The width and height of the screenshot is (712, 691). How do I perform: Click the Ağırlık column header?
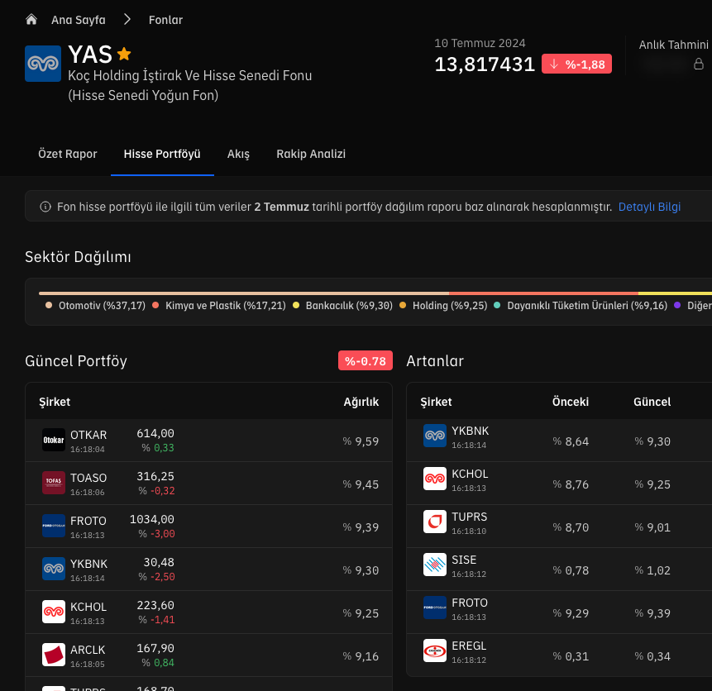pos(361,402)
